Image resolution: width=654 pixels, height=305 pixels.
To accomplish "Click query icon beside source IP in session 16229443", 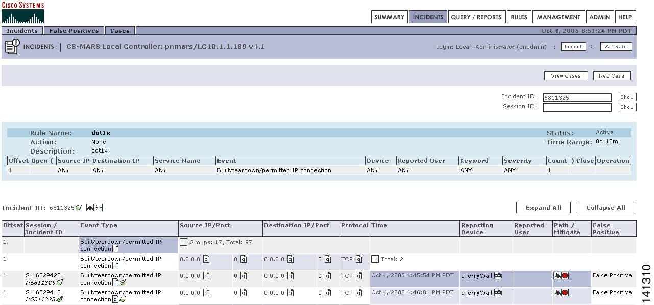I will [206, 293].
